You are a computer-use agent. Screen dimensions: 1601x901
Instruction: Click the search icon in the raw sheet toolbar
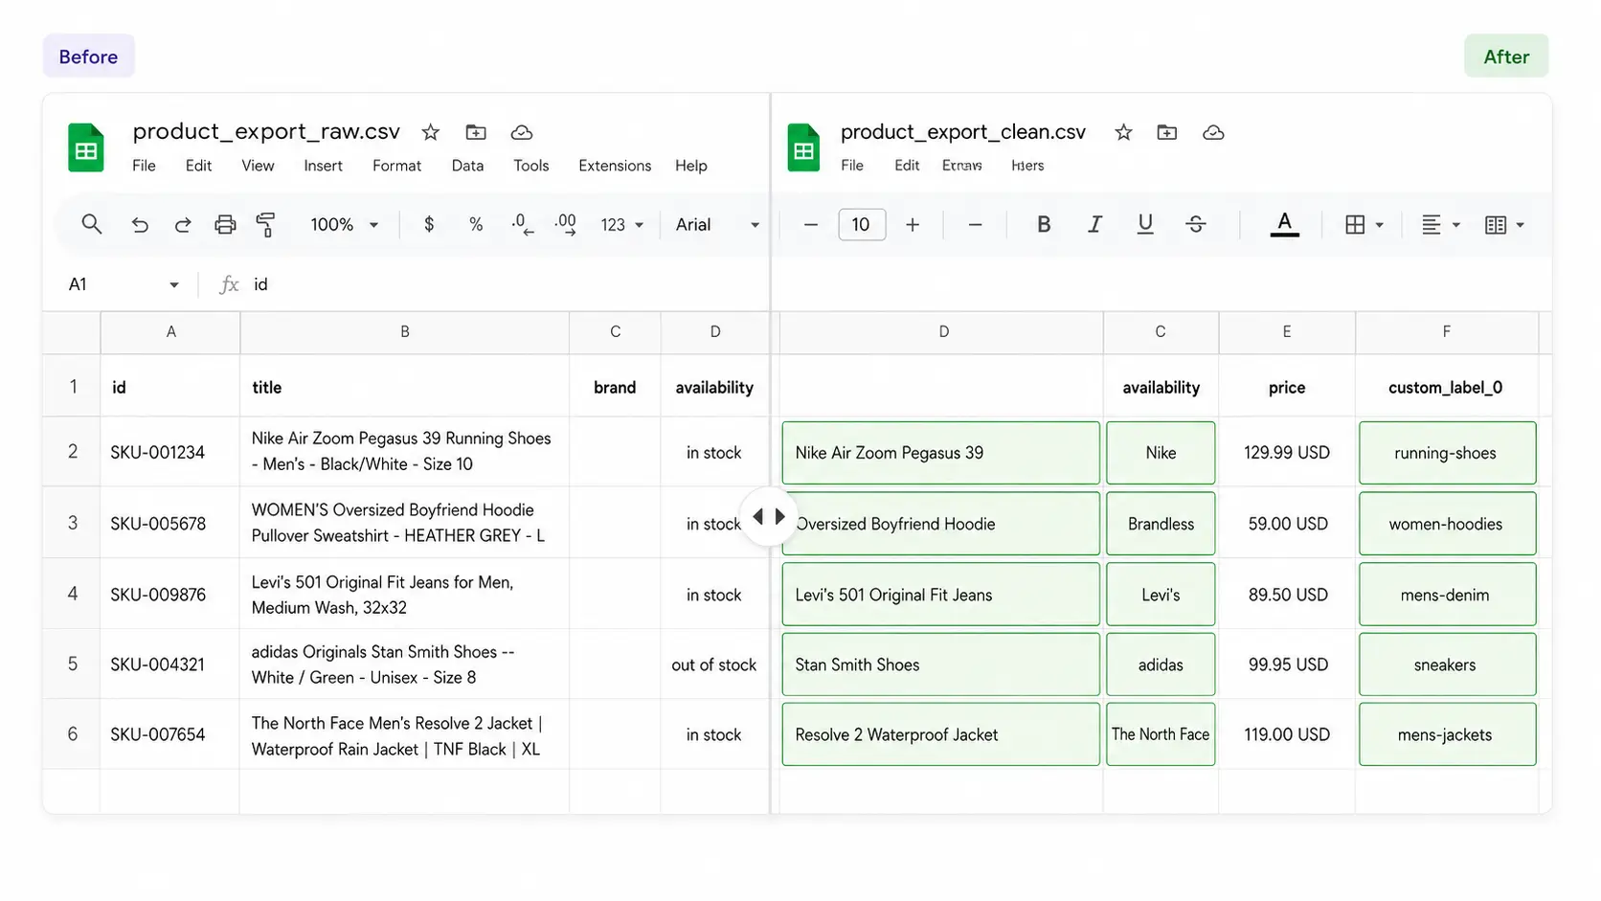click(91, 224)
